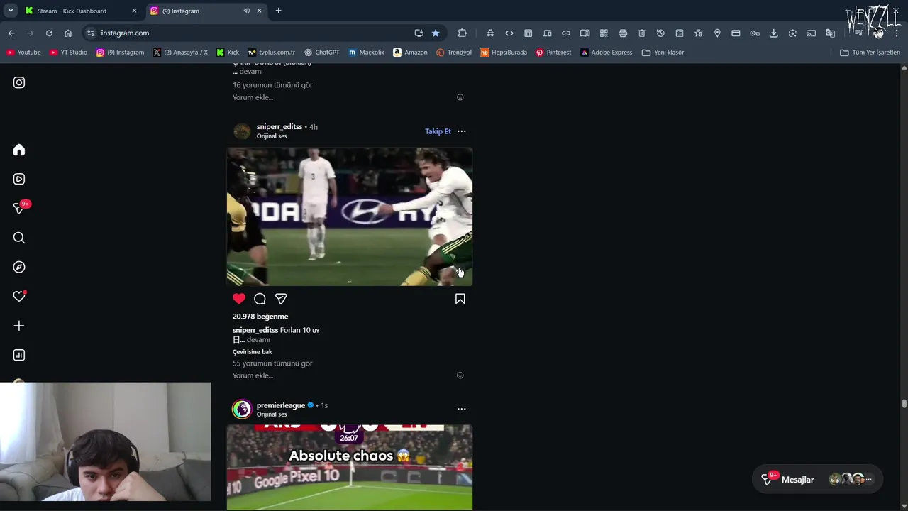View all 55 comments link

(272, 363)
